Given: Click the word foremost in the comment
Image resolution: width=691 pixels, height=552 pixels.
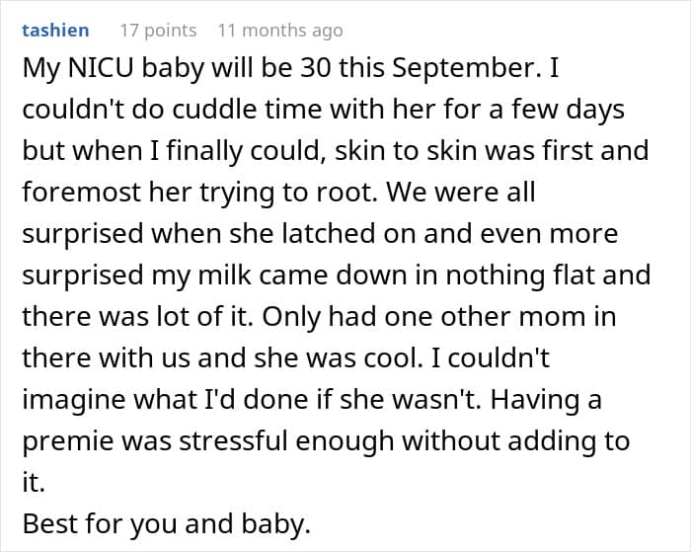Looking at the screenshot, I should [x=81, y=193].
